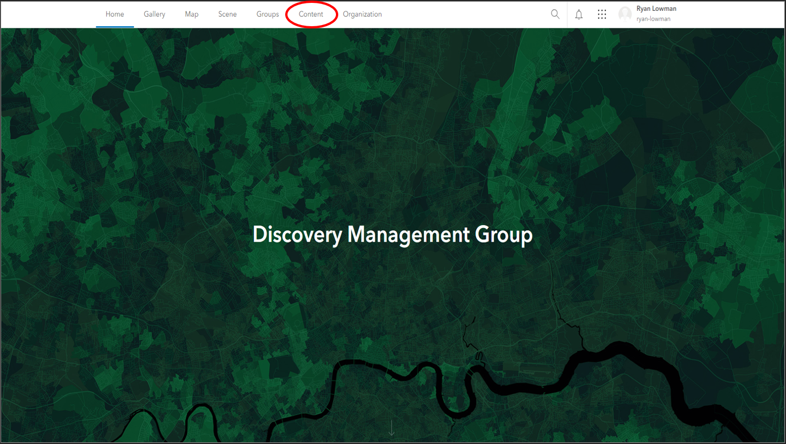Open the Organization page

tap(362, 14)
